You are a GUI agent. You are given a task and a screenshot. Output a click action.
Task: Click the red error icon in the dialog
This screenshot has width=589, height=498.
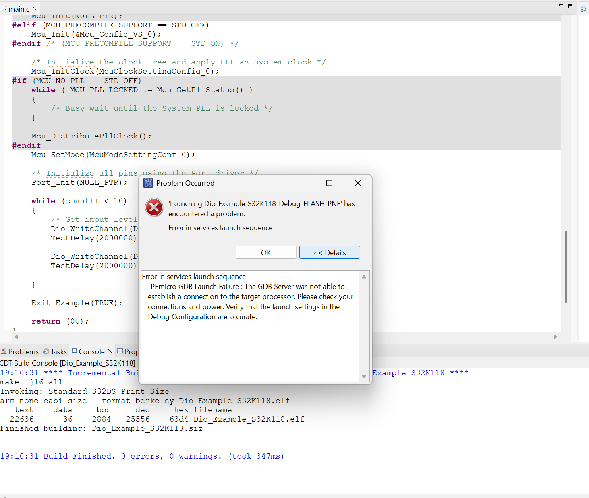point(154,207)
